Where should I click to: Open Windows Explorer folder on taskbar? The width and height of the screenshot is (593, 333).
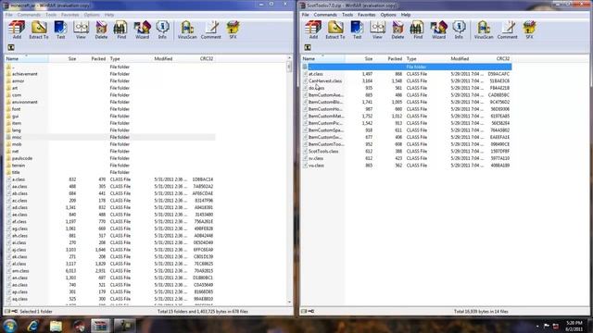pos(56,326)
